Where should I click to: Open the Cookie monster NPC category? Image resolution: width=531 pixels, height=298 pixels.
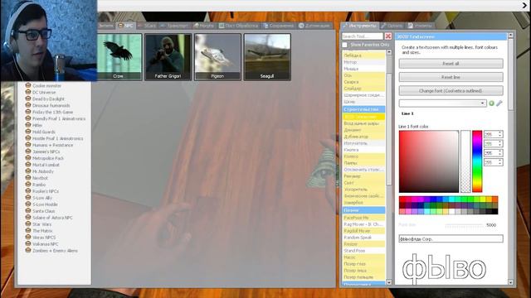[46, 86]
